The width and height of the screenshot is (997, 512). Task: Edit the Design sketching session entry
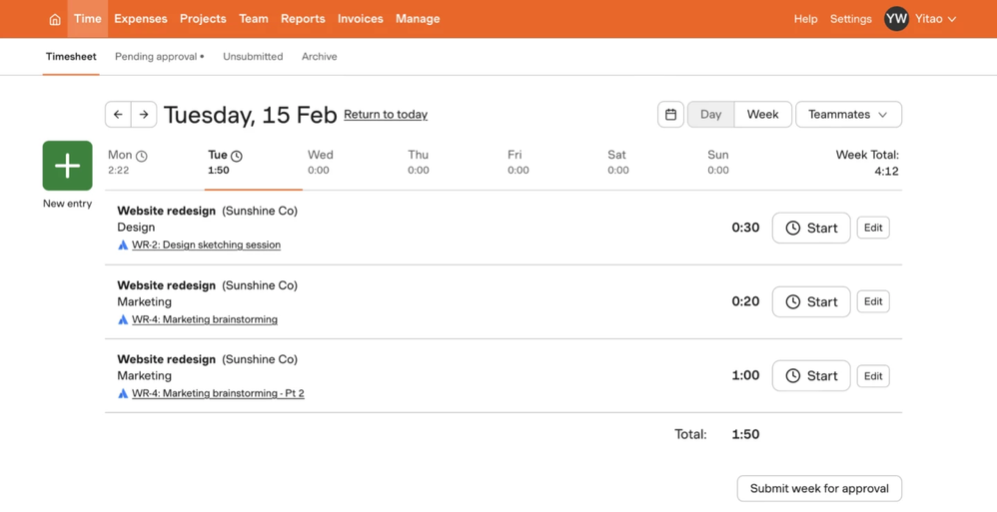coord(873,228)
